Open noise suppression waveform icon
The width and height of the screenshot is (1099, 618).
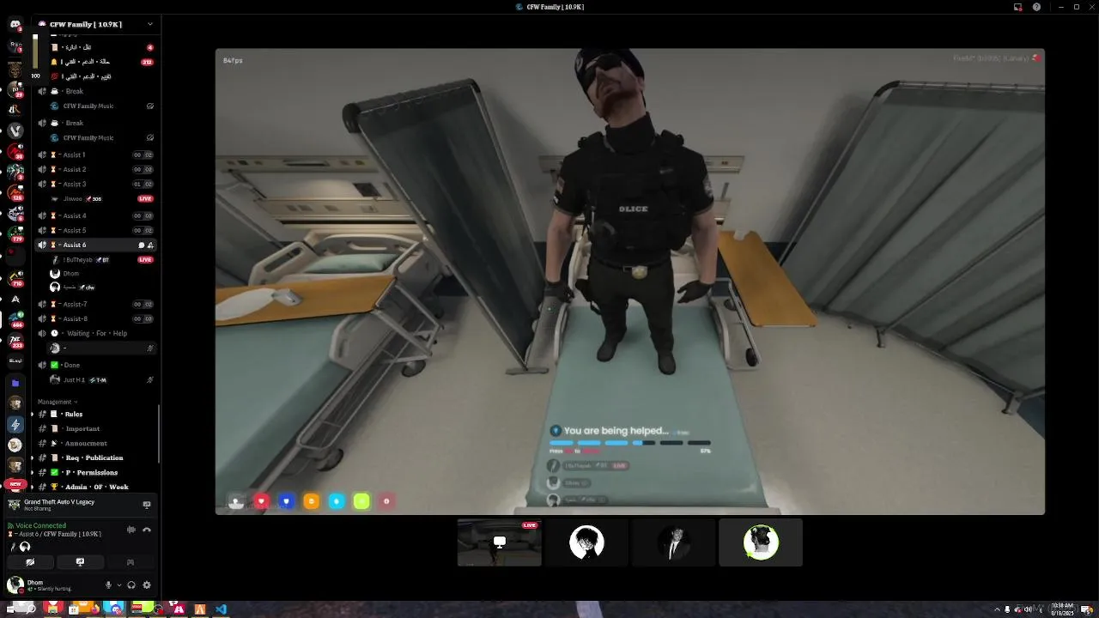tap(131, 530)
